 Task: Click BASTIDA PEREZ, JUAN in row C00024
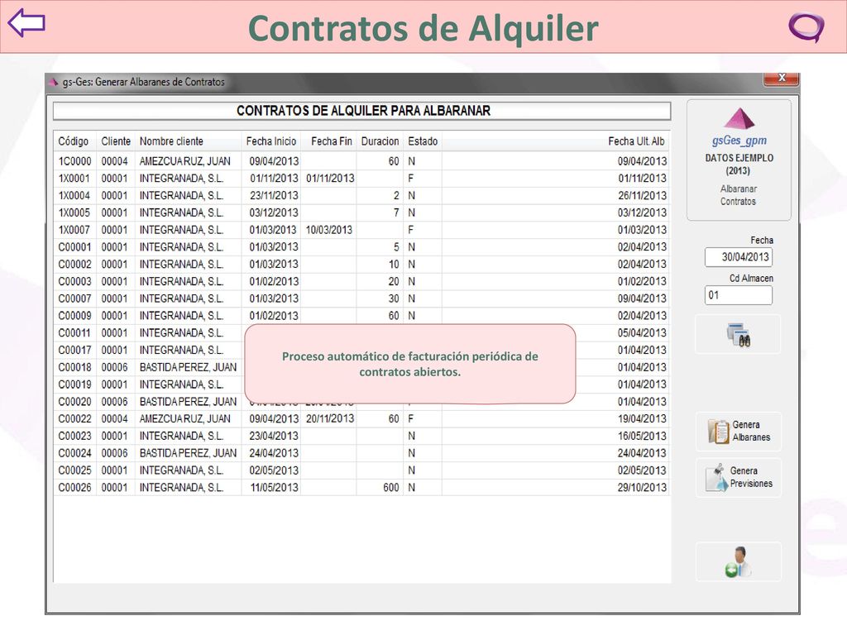click(188, 453)
